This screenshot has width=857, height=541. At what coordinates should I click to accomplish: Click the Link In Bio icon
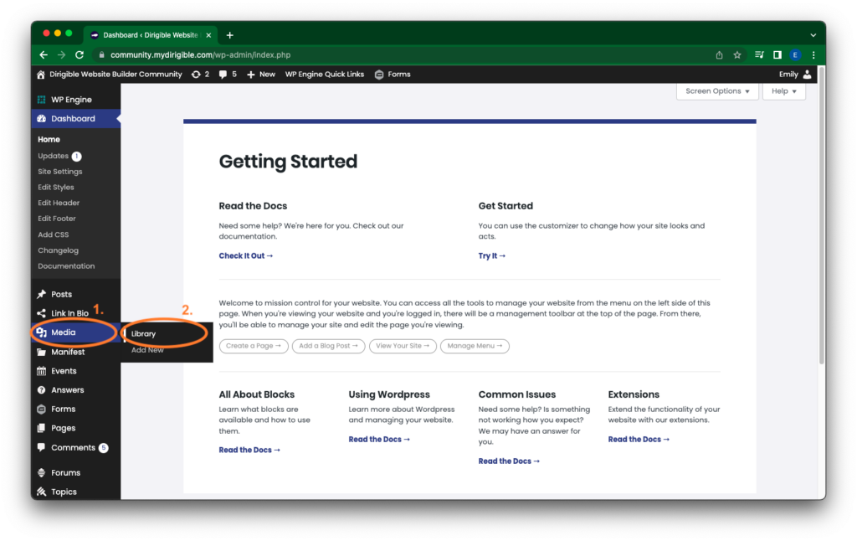[x=40, y=313]
